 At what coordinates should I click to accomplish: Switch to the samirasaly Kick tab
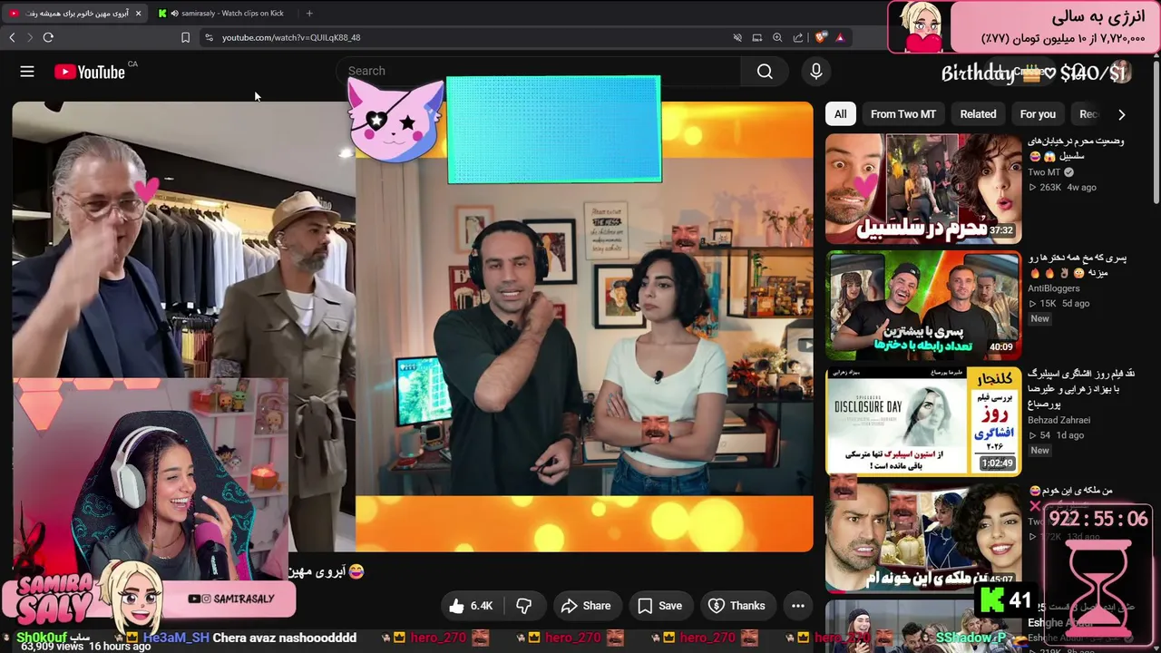coord(223,14)
